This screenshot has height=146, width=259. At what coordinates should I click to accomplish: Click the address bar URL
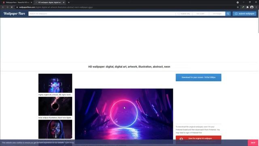coord(56,7)
